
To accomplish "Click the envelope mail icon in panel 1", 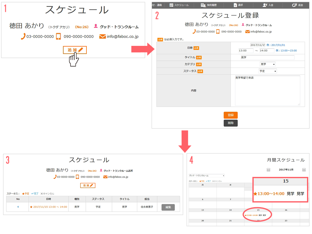I will pos(102,37).
